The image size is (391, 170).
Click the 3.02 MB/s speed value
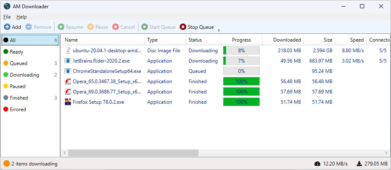tap(353, 61)
